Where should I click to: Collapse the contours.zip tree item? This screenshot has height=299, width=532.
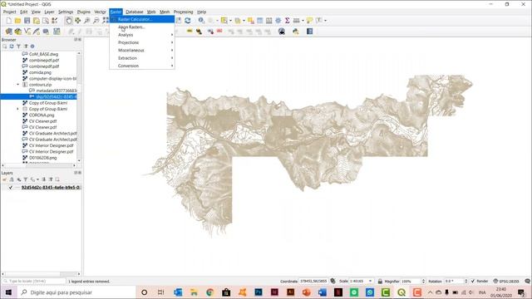tap(18, 85)
